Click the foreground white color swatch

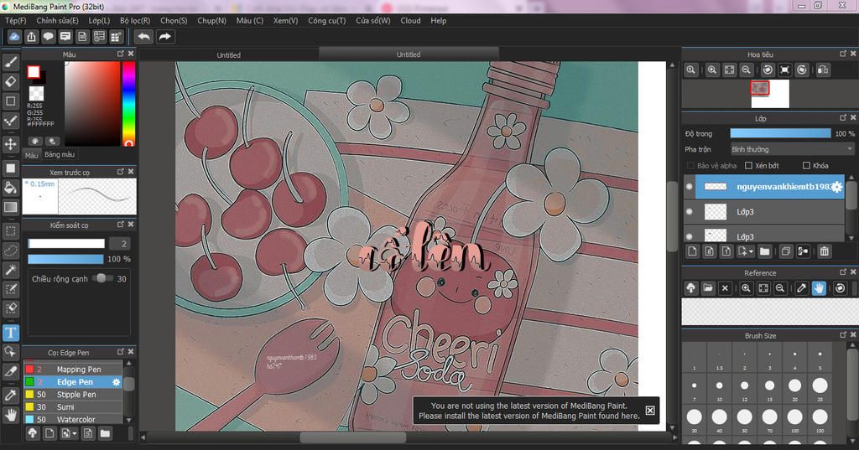point(34,72)
